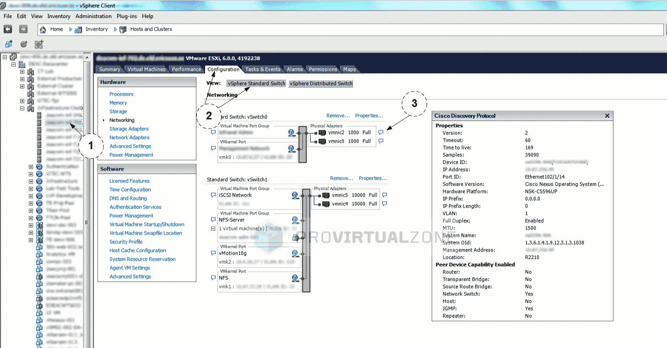Select vSphere Distributed Switch view

coord(321,84)
